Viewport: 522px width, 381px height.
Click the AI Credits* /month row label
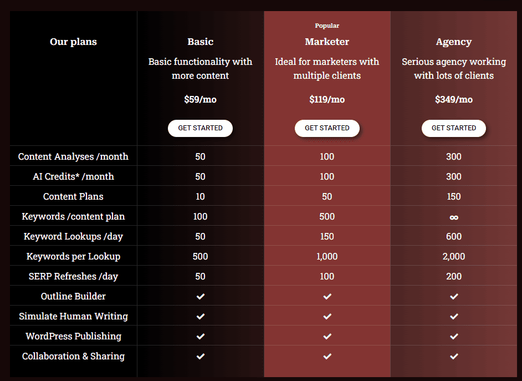click(73, 176)
